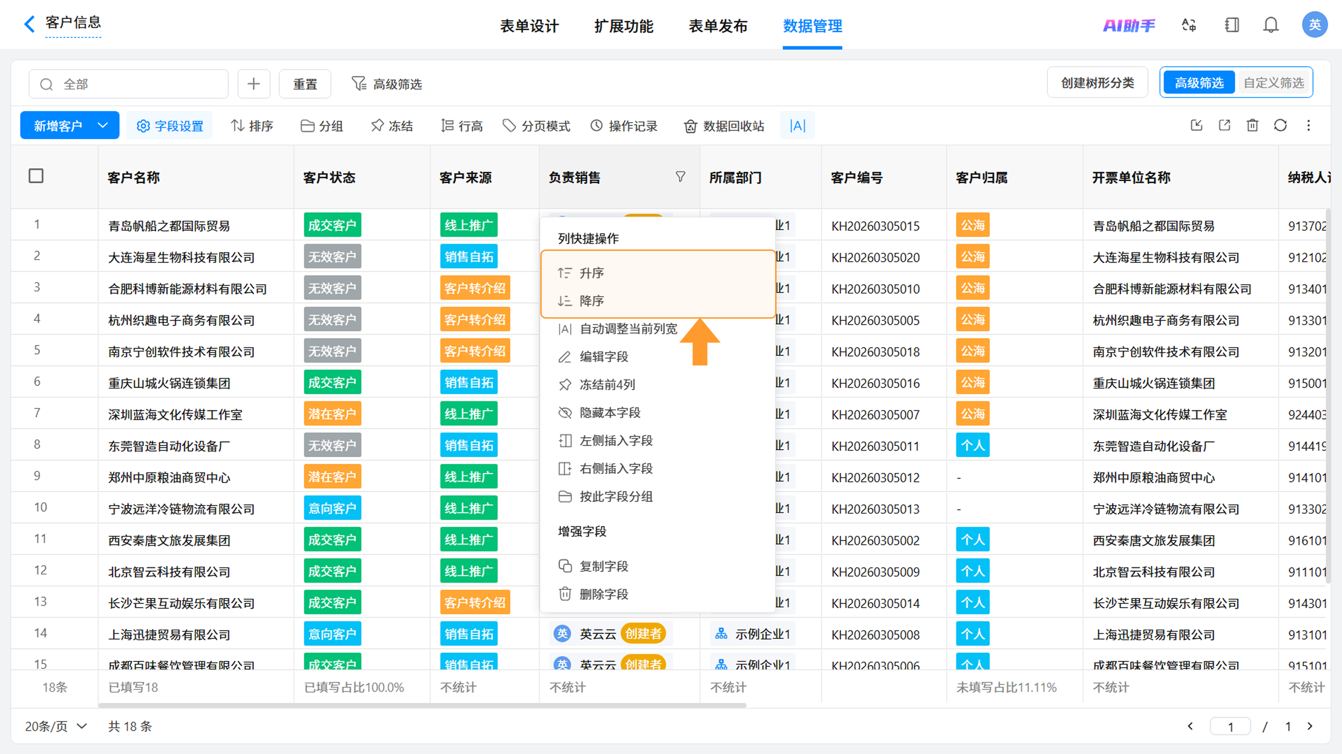Choose 隐藏本字段 in column menu
1342x754 pixels.
[x=658, y=413]
